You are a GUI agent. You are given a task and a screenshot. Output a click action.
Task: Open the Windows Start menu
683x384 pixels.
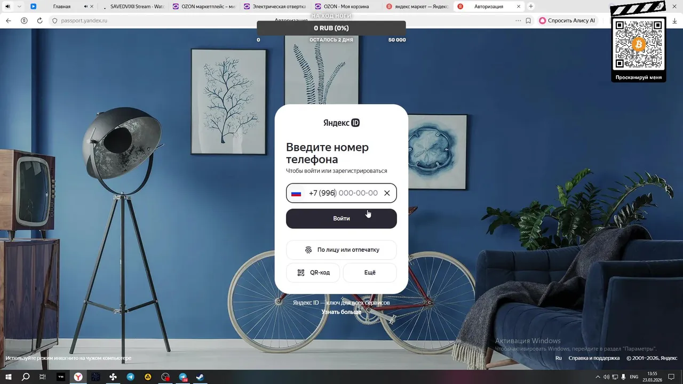(8, 377)
